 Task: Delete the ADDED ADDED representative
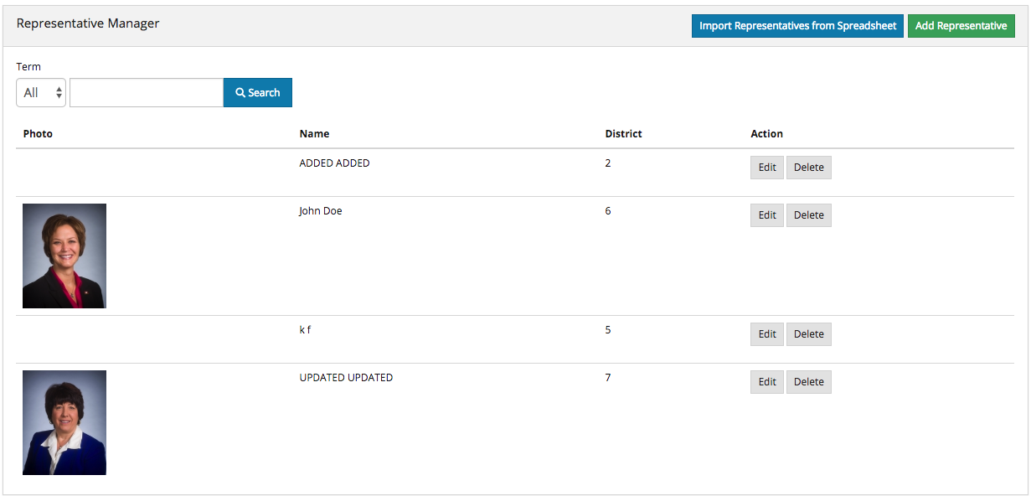(809, 168)
